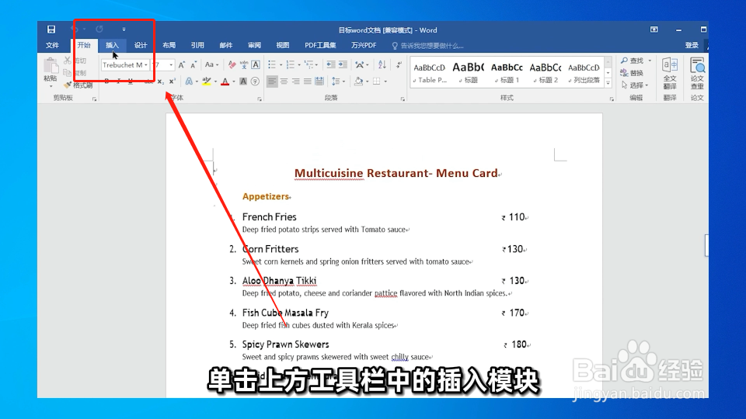
Task: Switch to the Design (设计) tab
Action: (141, 45)
